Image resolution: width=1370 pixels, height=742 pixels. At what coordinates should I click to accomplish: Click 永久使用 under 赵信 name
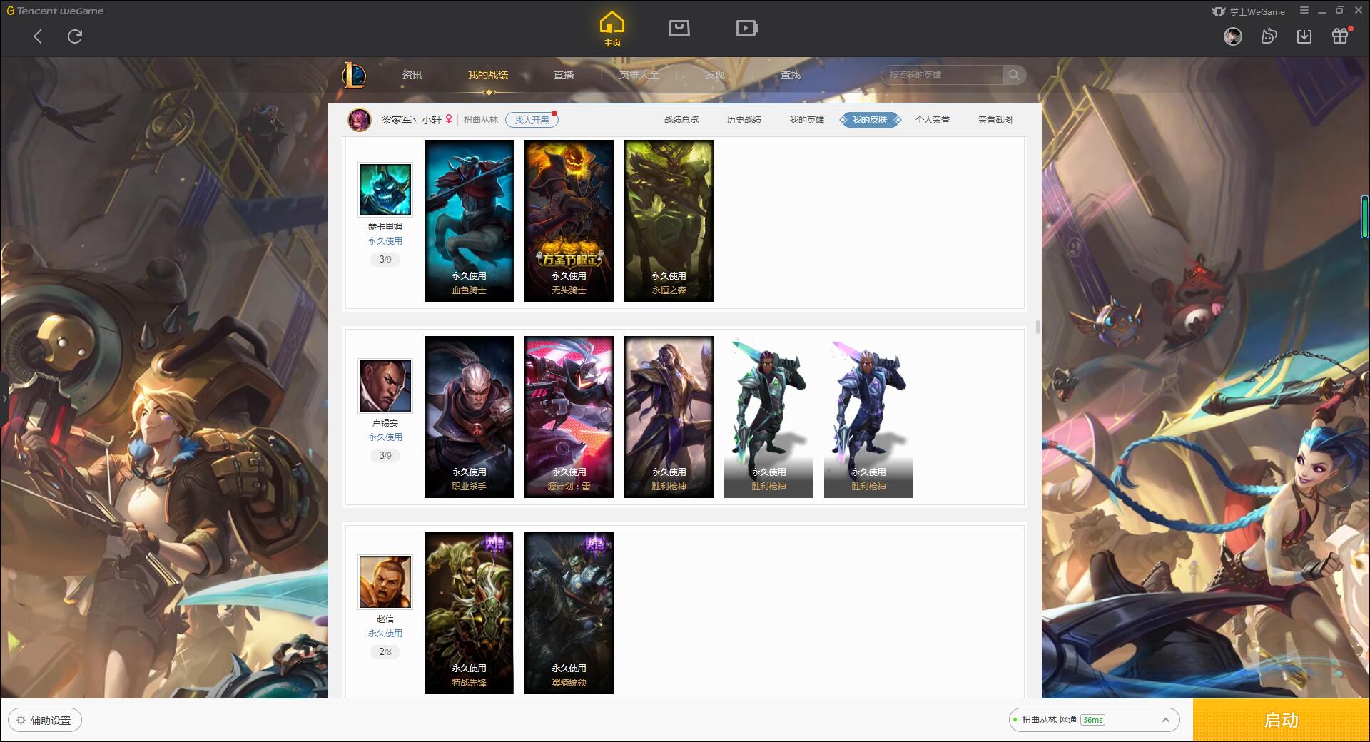pos(385,634)
